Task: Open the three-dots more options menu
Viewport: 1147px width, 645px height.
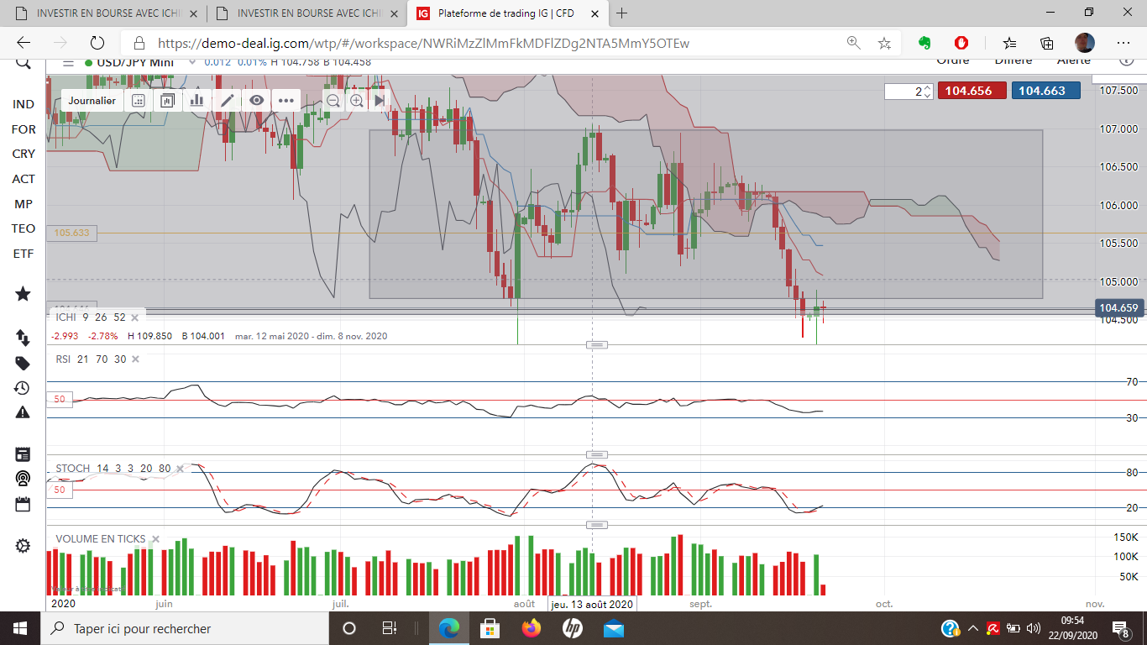Action: click(x=285, y=100)
